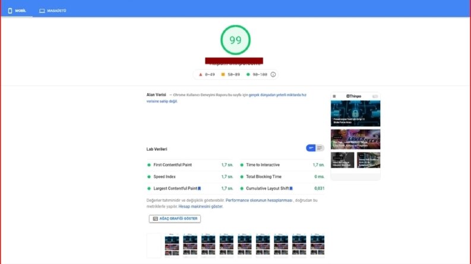
Task: Click the padlock article image in the preview
Action: 355,114
